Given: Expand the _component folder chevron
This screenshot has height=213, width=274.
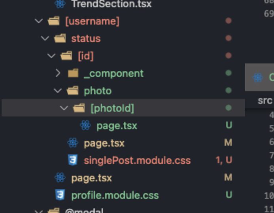Looking at the screenshot, I should pyautogui.click(x=58, y=73).
